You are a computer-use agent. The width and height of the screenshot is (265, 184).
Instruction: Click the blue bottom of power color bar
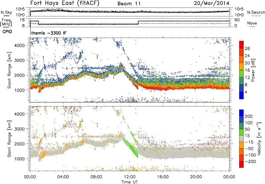(x=241, y=95)
